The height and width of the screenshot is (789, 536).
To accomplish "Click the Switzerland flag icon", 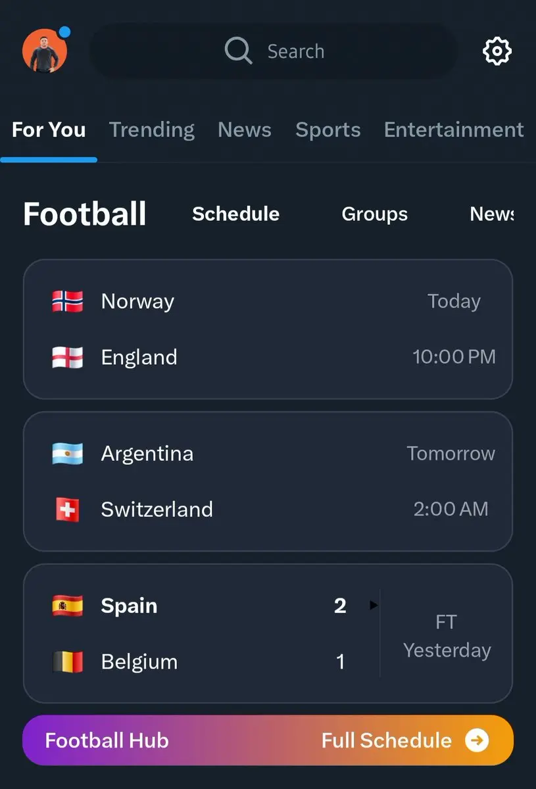I will click(x=68, y=510).
